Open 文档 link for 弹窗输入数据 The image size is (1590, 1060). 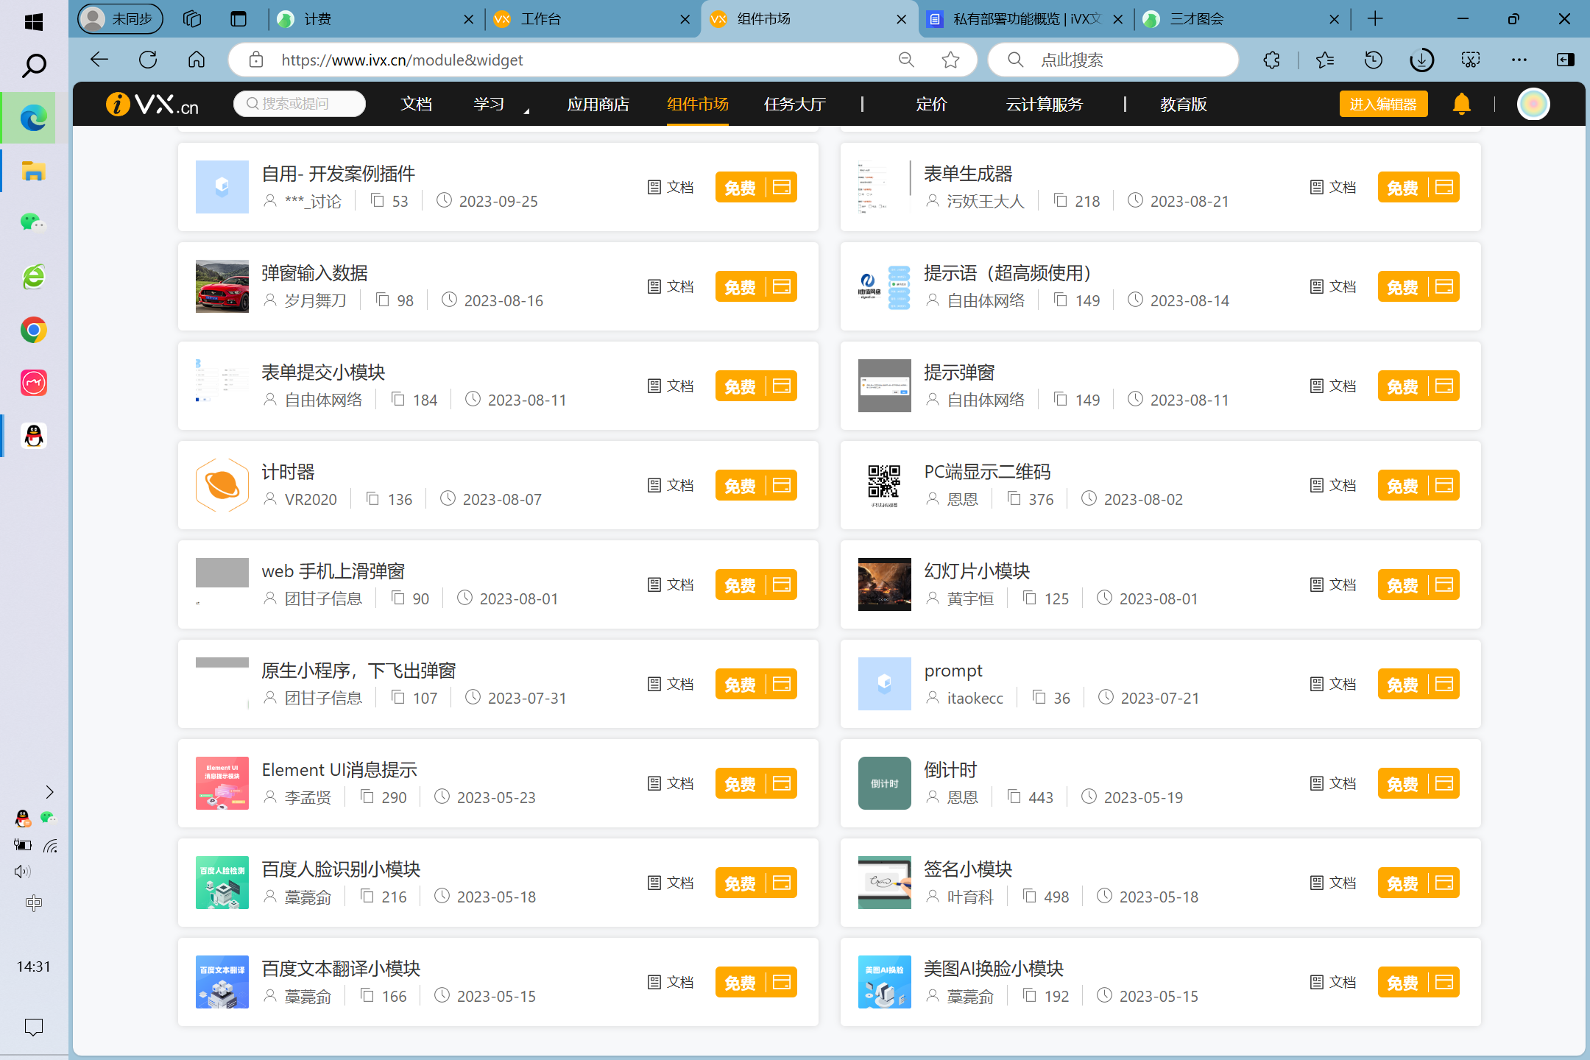(671, 286)
